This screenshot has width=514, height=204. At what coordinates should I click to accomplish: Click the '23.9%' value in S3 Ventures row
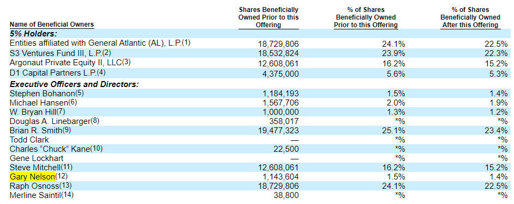395,53
